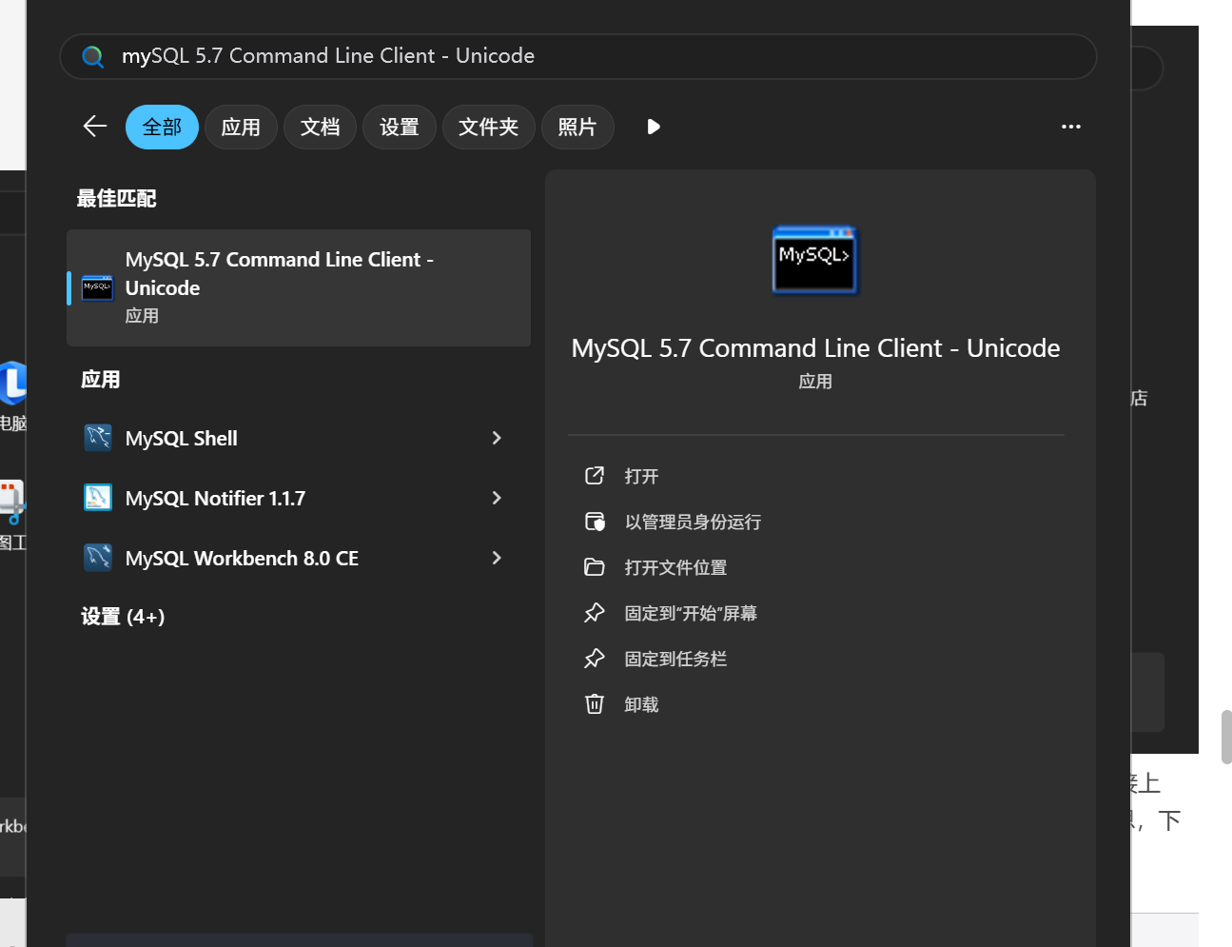This screenshot has height=947, width=1232.
Task: Open the MySQL Notifier 1.1.7 result
Action: 299,498
